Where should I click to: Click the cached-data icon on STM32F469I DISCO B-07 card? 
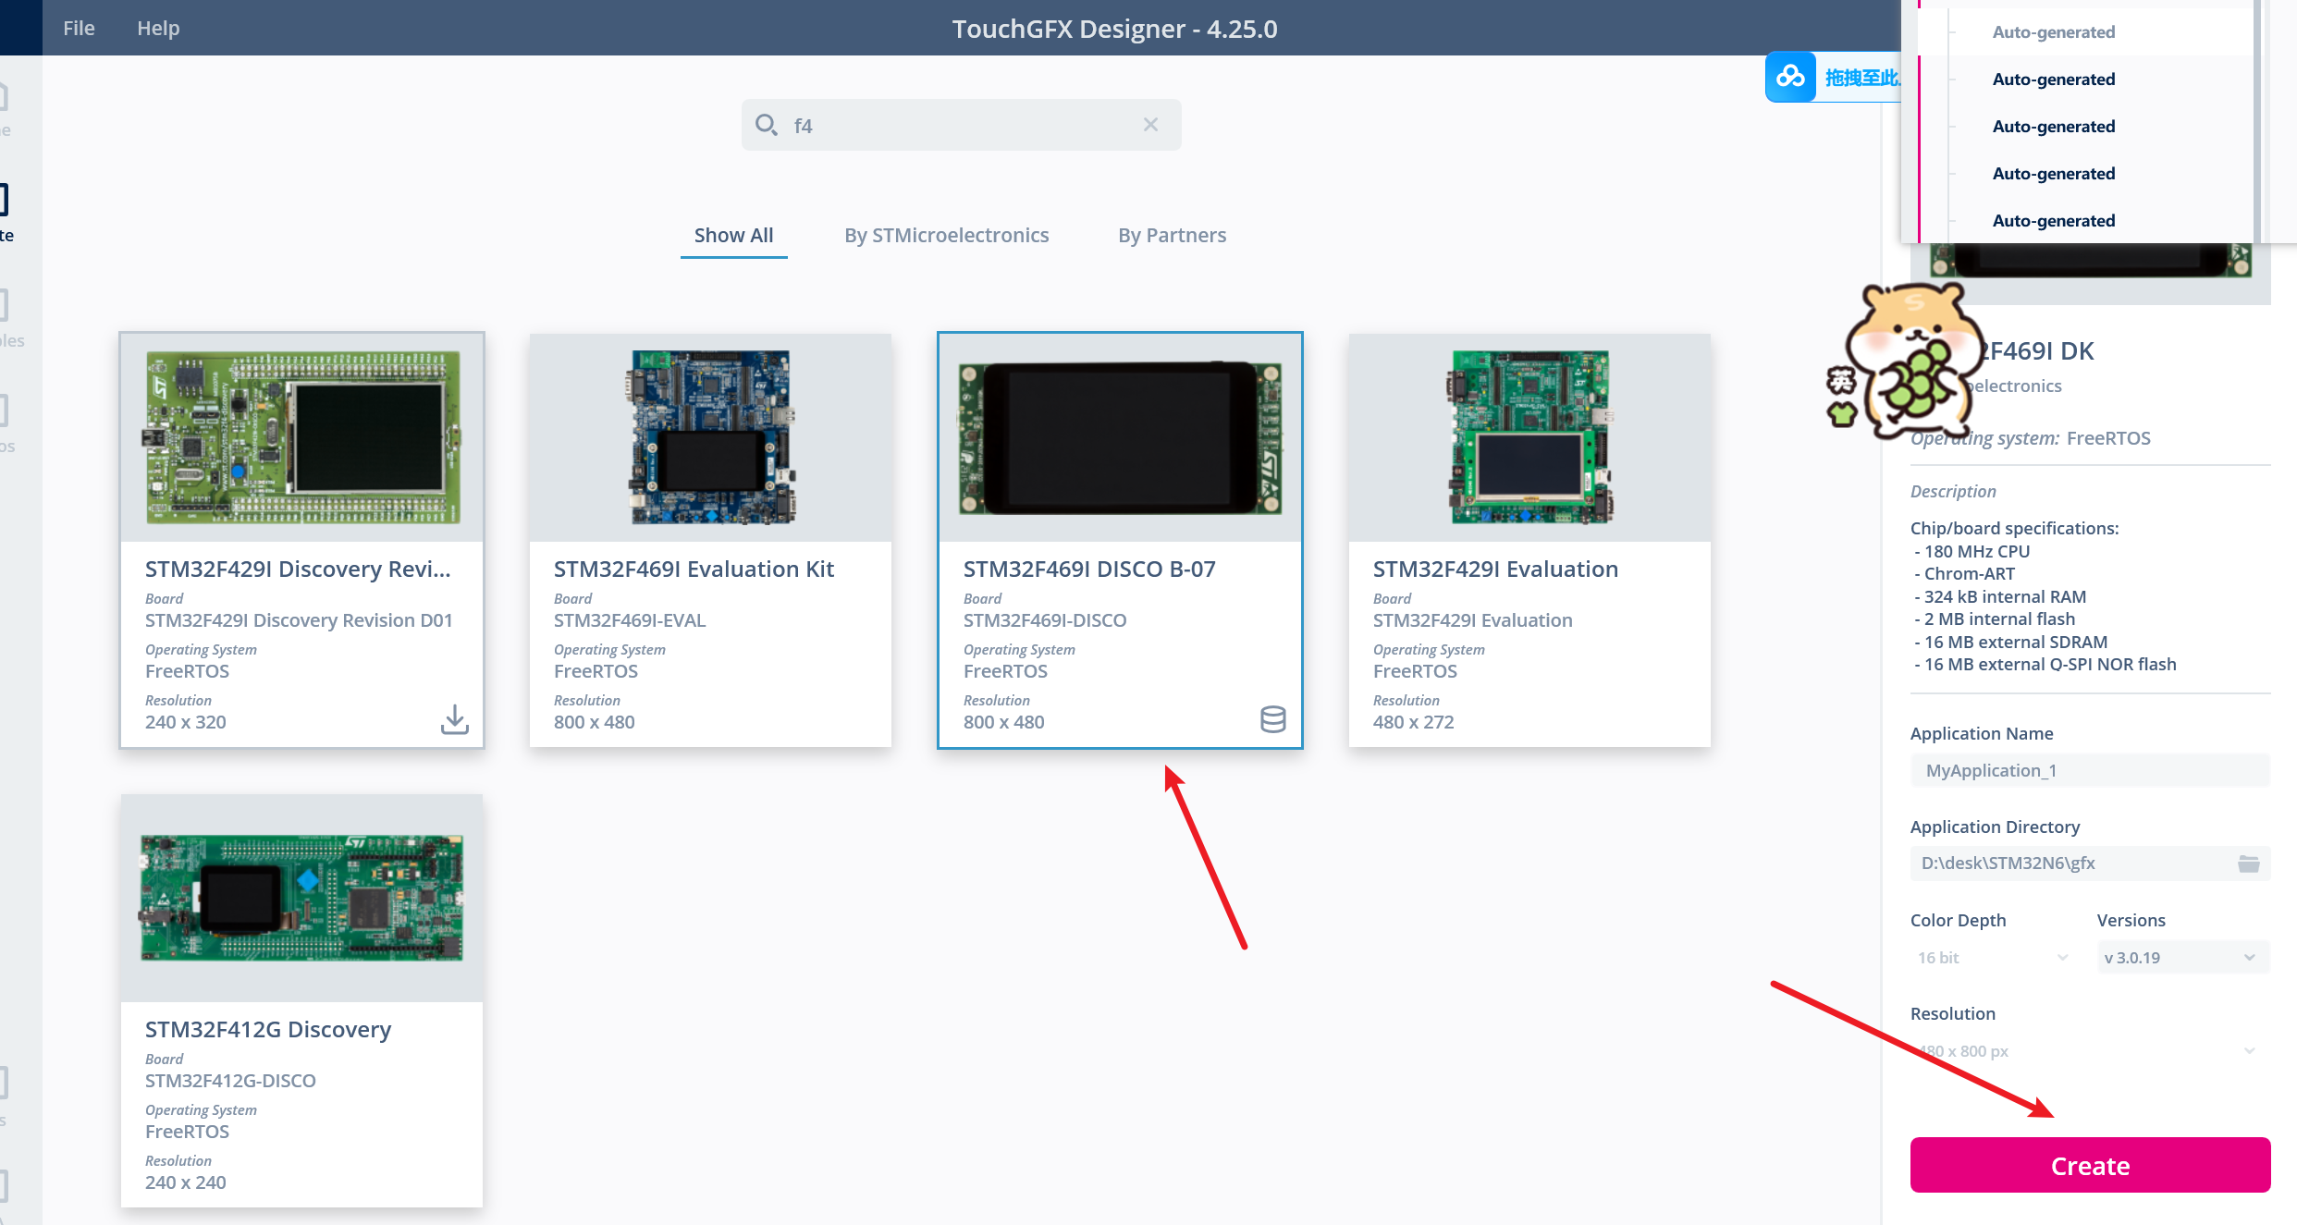(x=1273, y=719)
